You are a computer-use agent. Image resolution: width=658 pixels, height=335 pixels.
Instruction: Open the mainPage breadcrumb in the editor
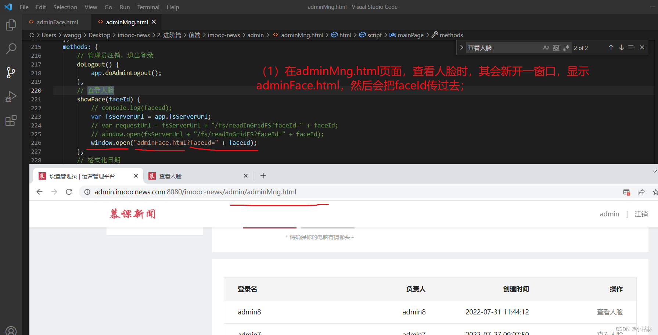click(x=410, y=35)
